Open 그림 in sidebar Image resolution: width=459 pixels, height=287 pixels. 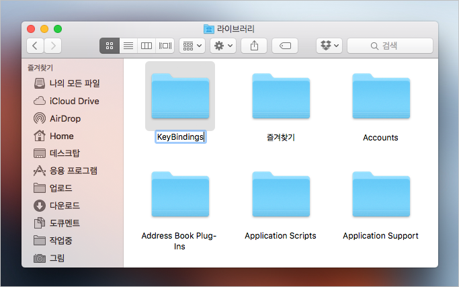pos(73,258)
